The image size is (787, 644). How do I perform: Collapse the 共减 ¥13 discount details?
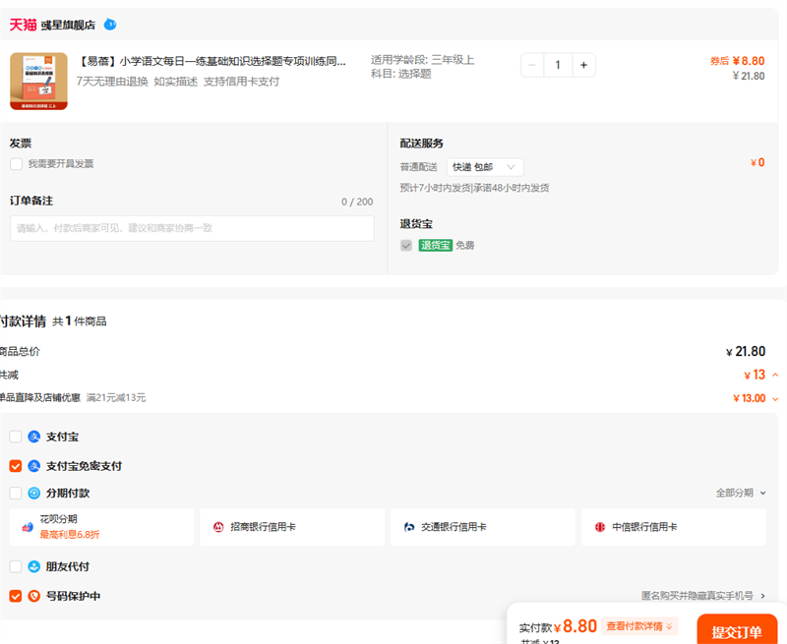coord(775,375)
